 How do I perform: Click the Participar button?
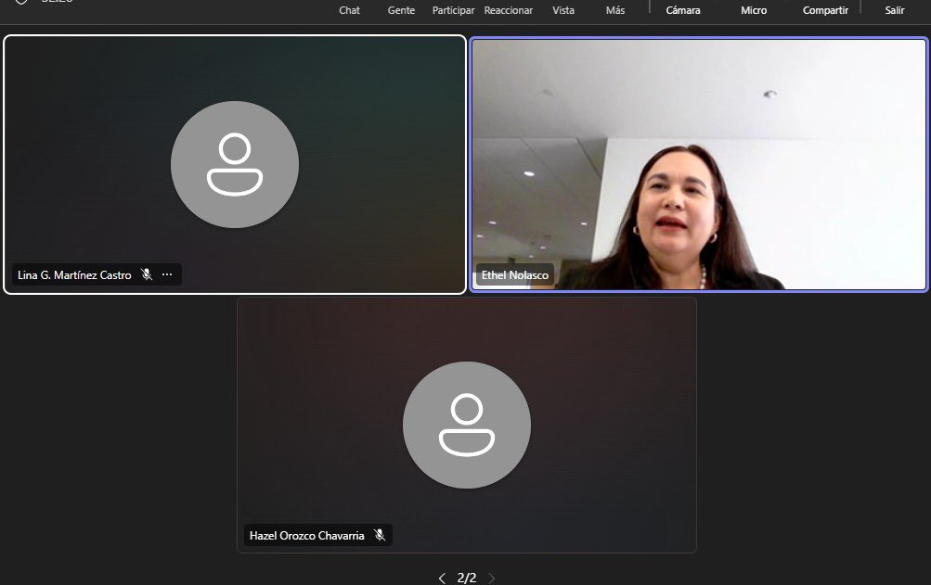(x=453, y=10)
